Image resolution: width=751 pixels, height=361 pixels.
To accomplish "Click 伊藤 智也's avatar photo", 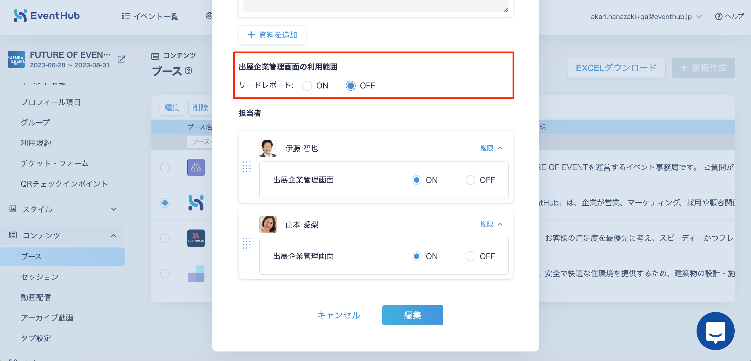I will click(x=268, y=148).
